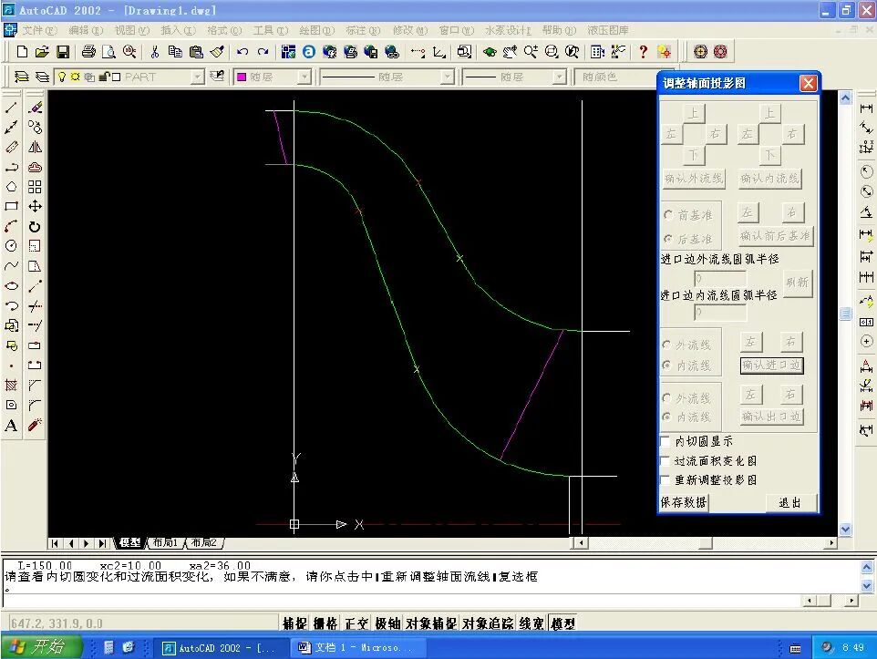Screen dimensions: 877x659
Task: Toggle 栅格 grid in status bar
Action: pyautogui.click(x=325, y=623)
